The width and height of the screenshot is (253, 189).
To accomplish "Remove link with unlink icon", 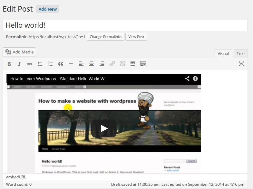I will 122,64.
